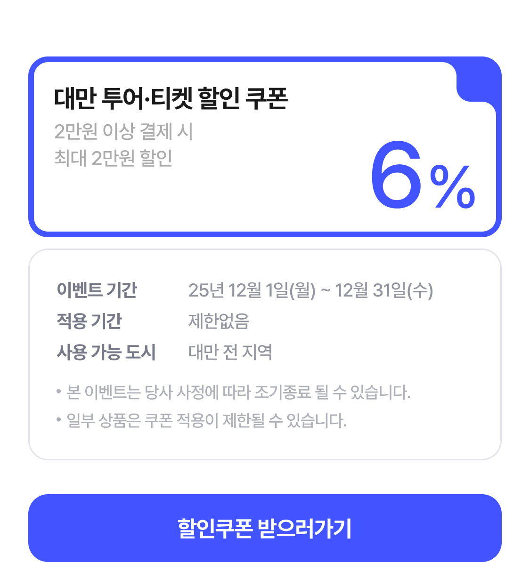Click the 이벤트 기간 label
Screen dimensions: 530x562
[x=97, y=290]
